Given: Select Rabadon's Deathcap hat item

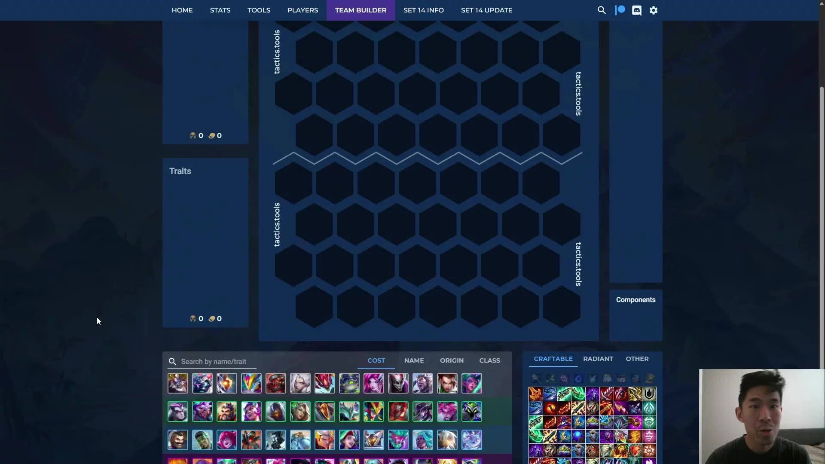Looking at the screenshot, I should (564, 422).
